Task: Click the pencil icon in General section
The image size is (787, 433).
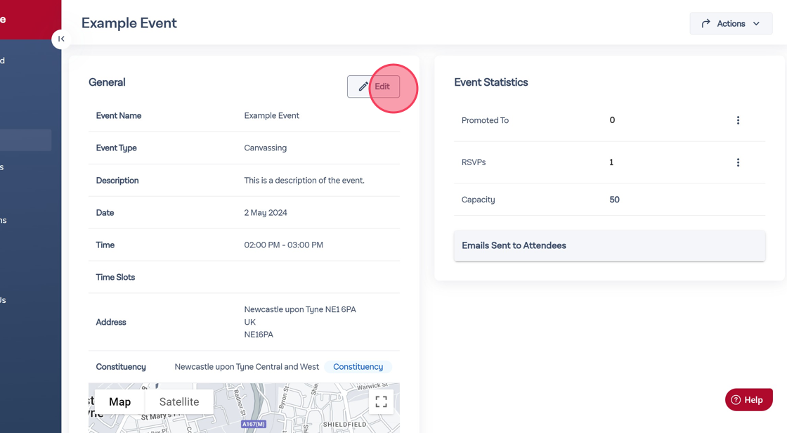Action: click(x=363, y=86)
